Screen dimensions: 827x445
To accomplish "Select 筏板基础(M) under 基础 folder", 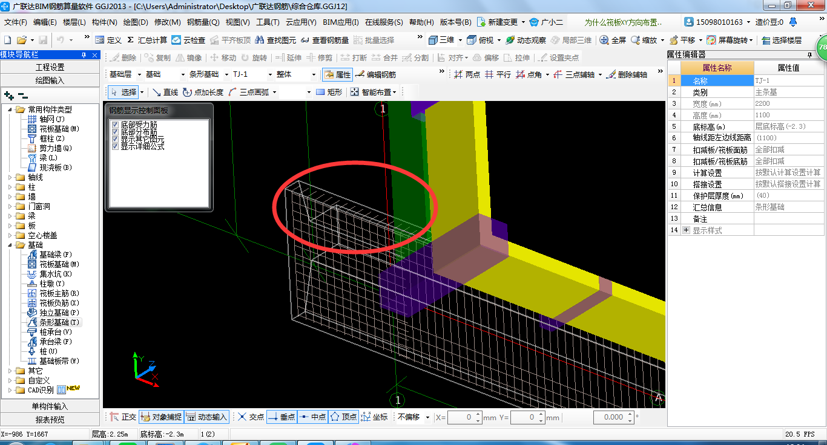I will (54, 264).
